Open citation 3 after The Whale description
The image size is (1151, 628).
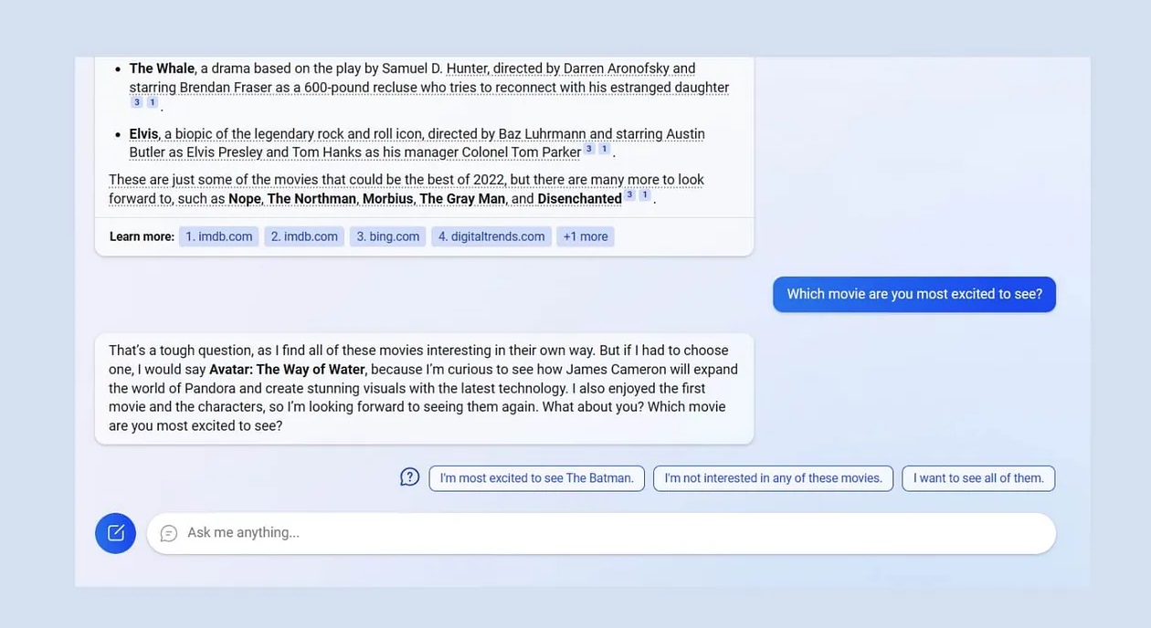tap(137, 103)
